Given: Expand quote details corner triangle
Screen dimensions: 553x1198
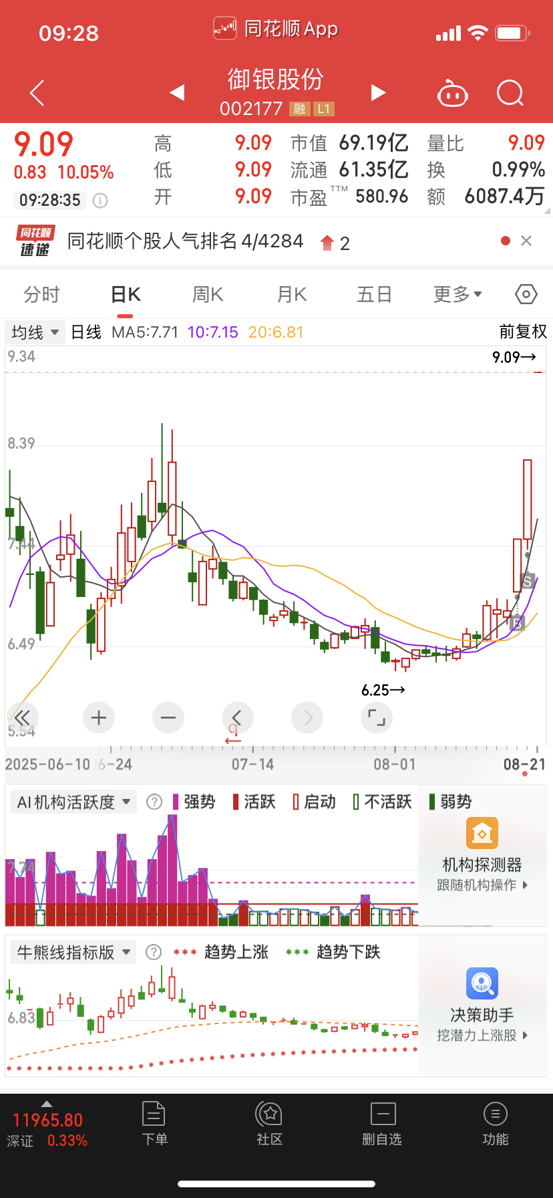Looking at the screenshot, I should coord(547,211).
